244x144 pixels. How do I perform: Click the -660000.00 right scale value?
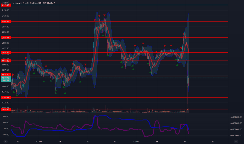pyautogui.click(x=236, y=136)
